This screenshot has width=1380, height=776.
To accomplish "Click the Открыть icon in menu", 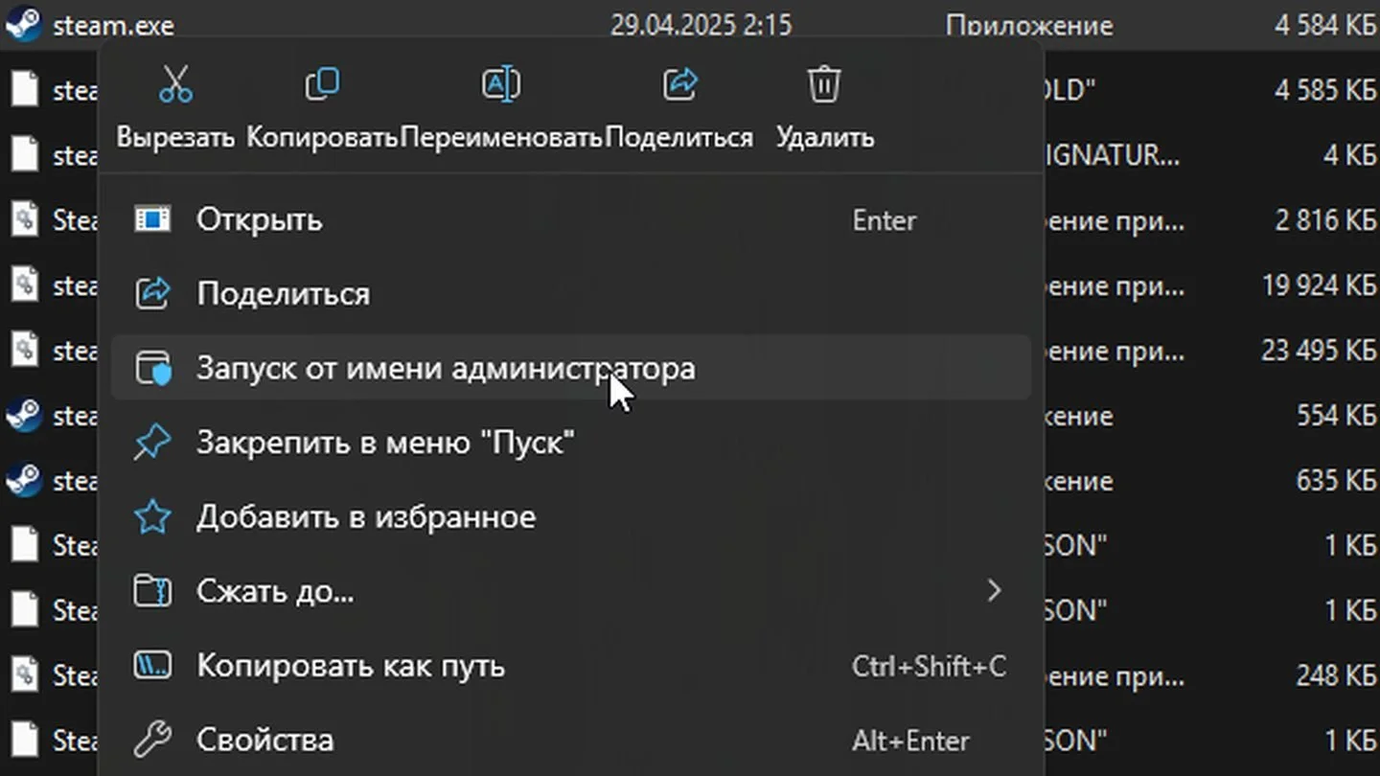I will pos(152,220).
